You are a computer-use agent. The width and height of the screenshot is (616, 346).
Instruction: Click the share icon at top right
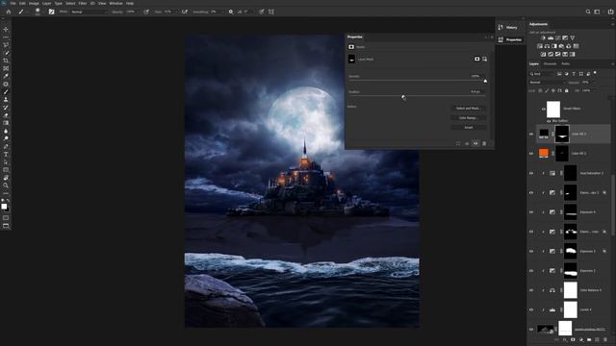click(610, 12)
